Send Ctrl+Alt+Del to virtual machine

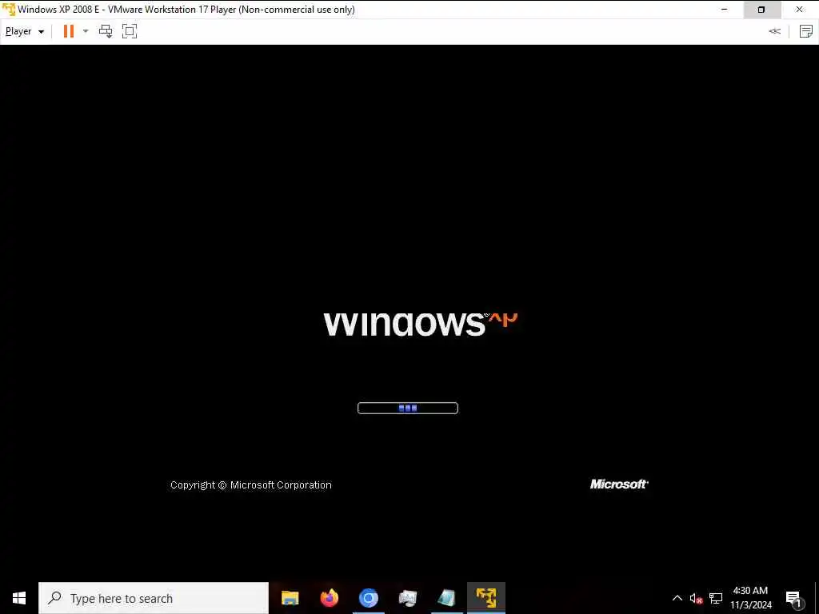[106, 31]
